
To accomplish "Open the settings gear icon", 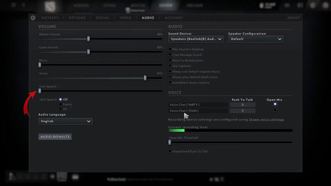I will [x=33, y=18].
